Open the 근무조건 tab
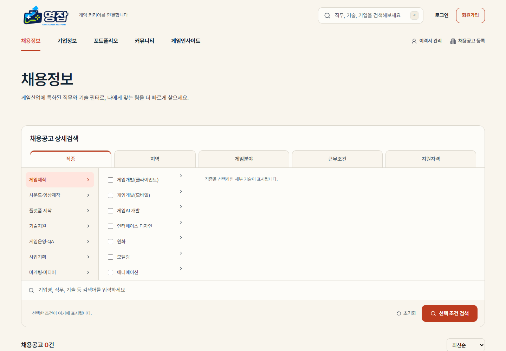The height and width of the screenshot is (351, 506). 337,159
